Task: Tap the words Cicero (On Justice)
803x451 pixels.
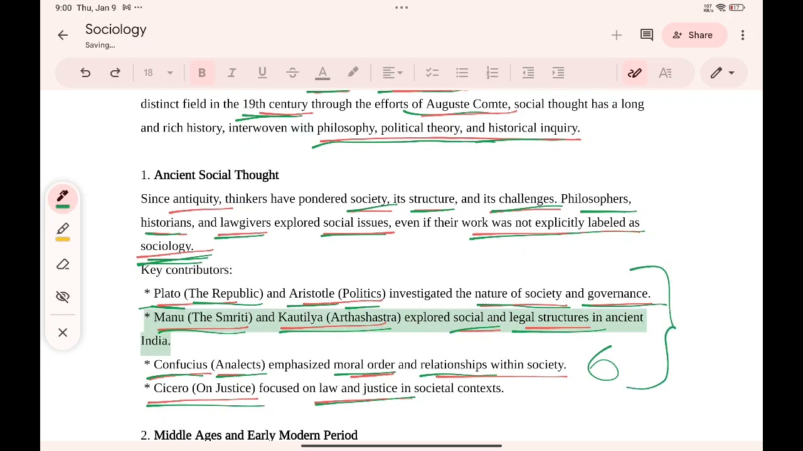Action: [x=205, y=388]
